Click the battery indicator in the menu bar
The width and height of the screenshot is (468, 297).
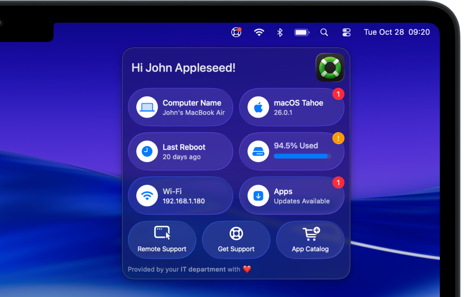(x=302, y=32)
